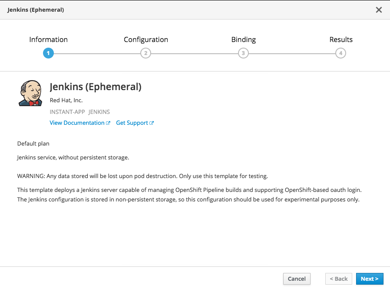Screen dimensions: 390x292
Task: Close the Jenkins (Ephemeral) dialog
Action: pos(379,10)
